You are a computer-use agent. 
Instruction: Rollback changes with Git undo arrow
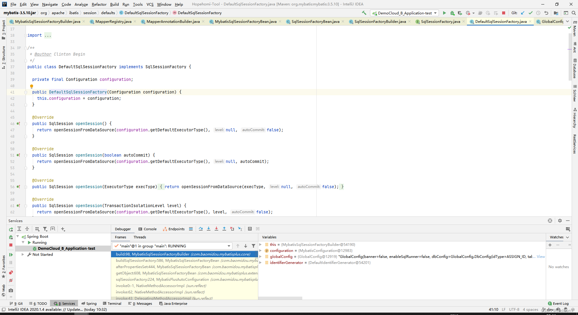click(546, 13)
